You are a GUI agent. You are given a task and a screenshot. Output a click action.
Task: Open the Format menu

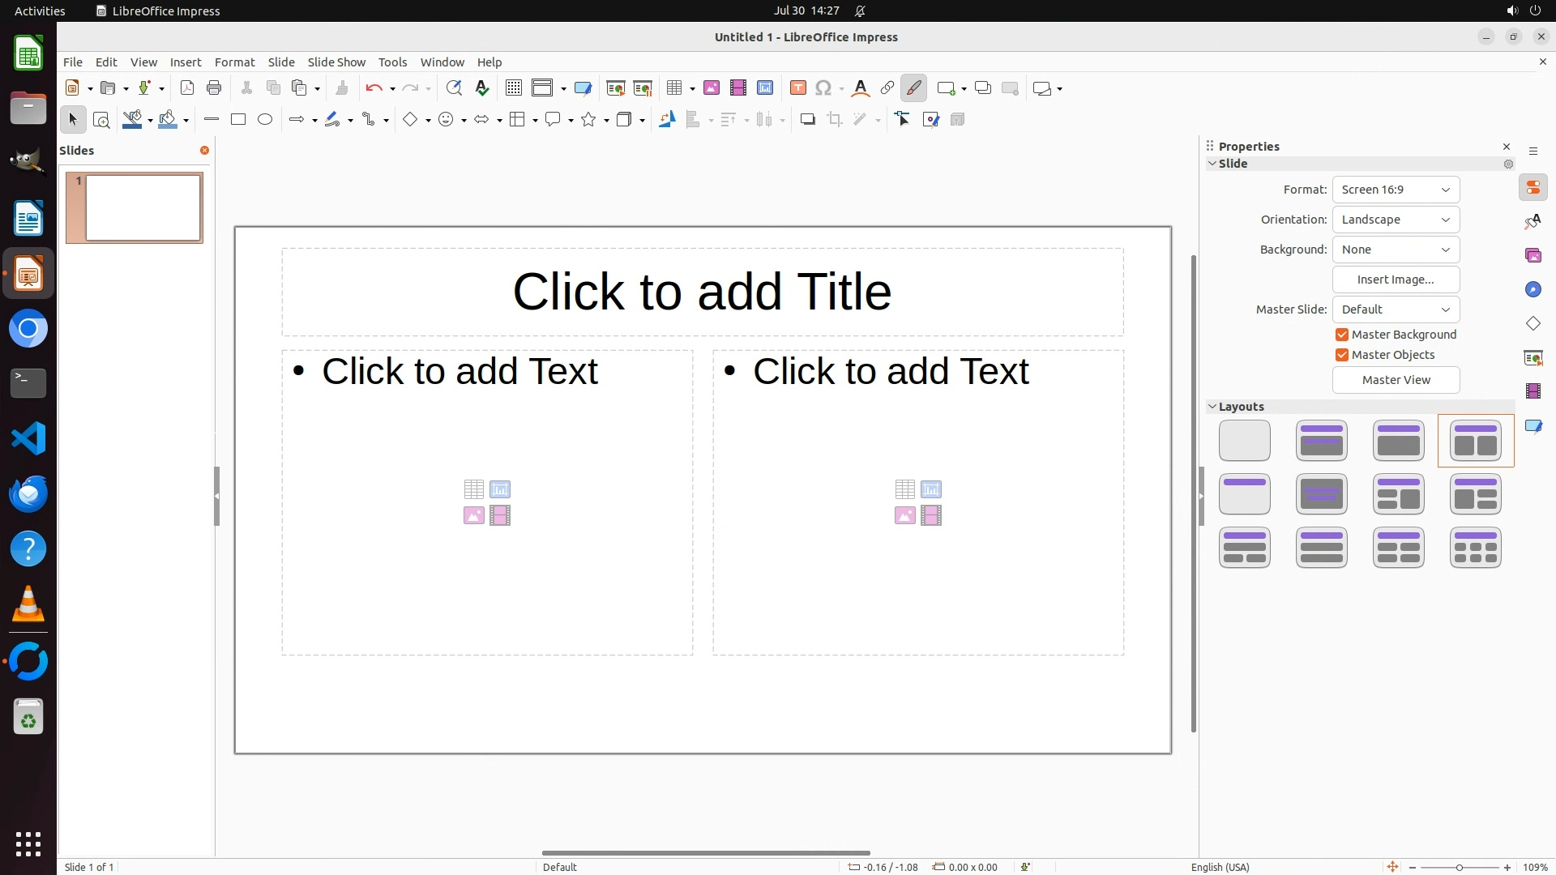234,62
